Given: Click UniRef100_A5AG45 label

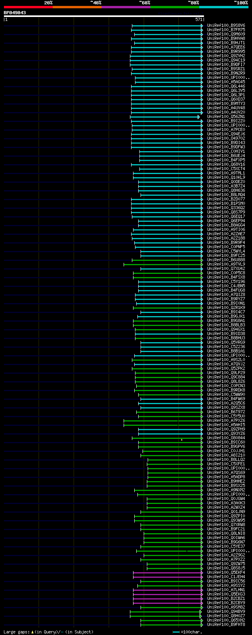Looking at the screenshot, I should [226, 82].
